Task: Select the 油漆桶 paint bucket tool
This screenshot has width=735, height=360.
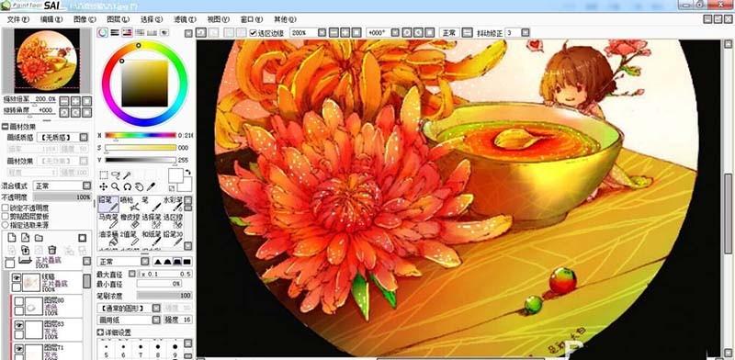Action: 108,238
